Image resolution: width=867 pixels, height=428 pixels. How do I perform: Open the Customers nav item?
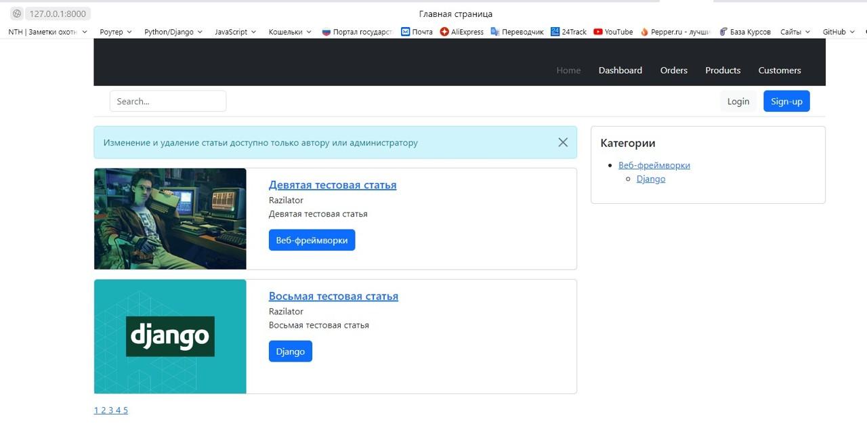(x=780, y=70)
